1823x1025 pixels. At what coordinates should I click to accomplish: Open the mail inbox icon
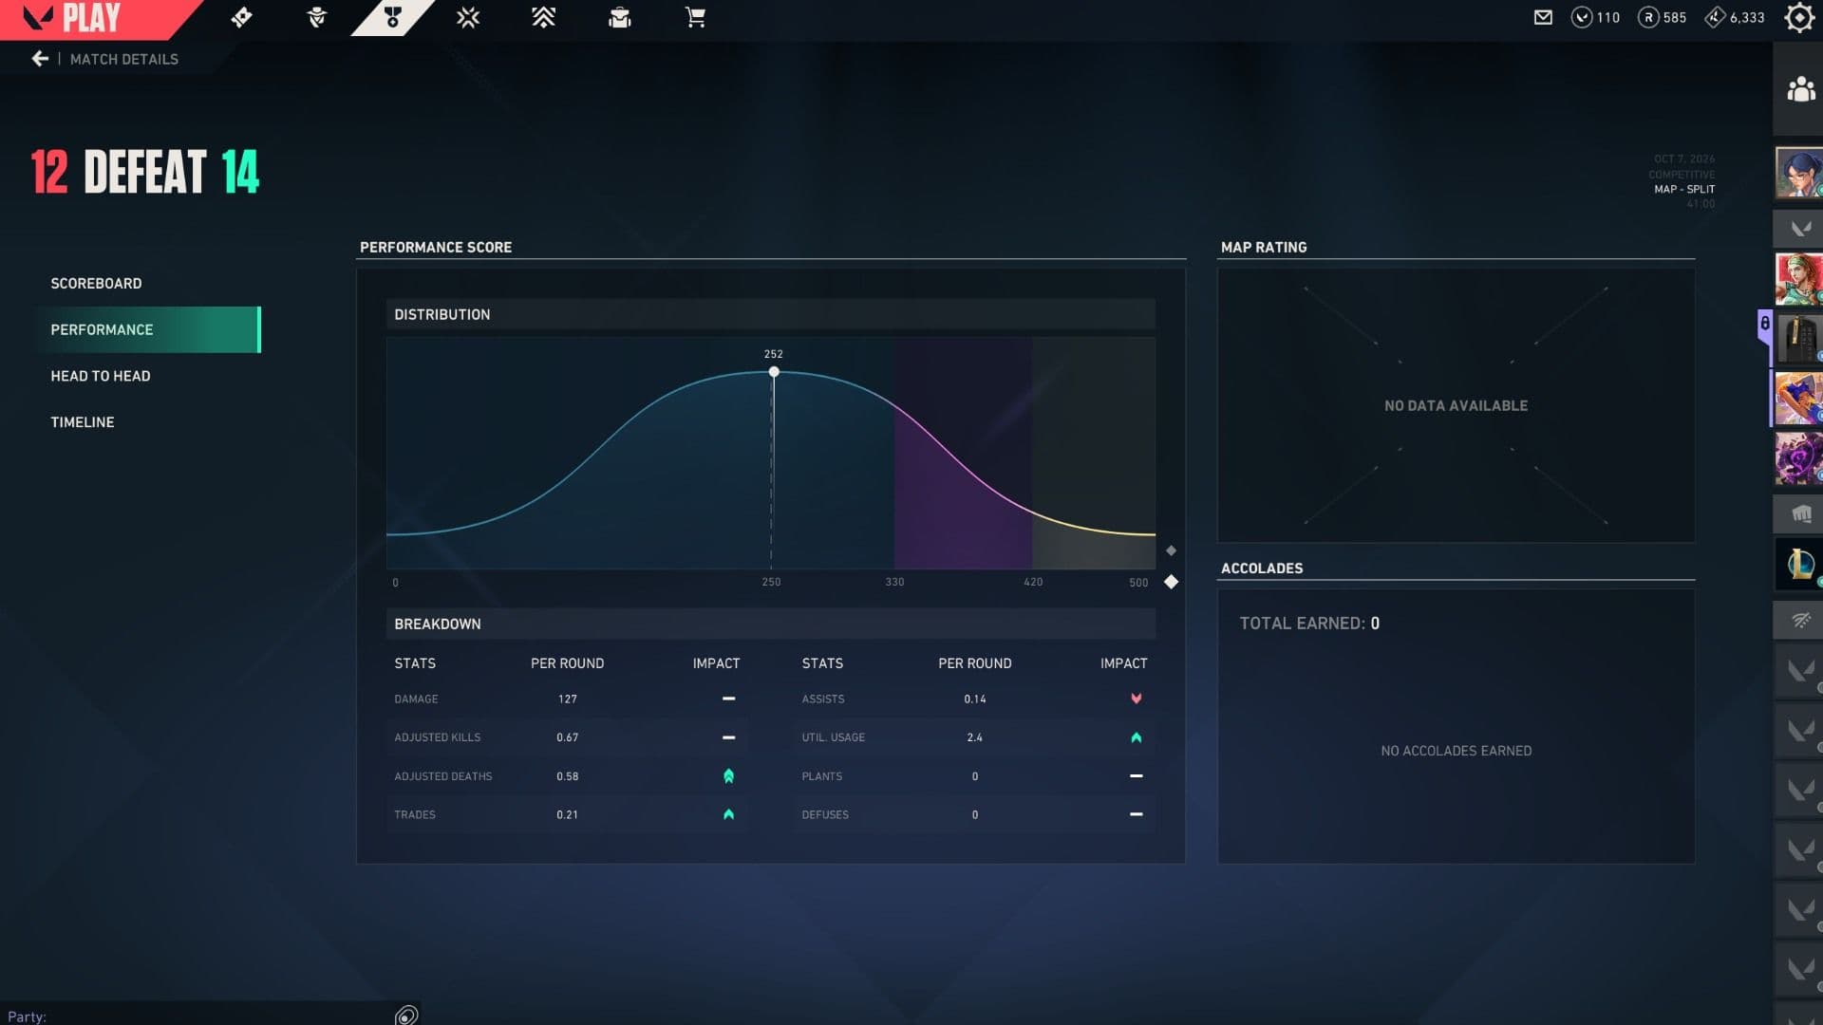(x=1543, y=17)
